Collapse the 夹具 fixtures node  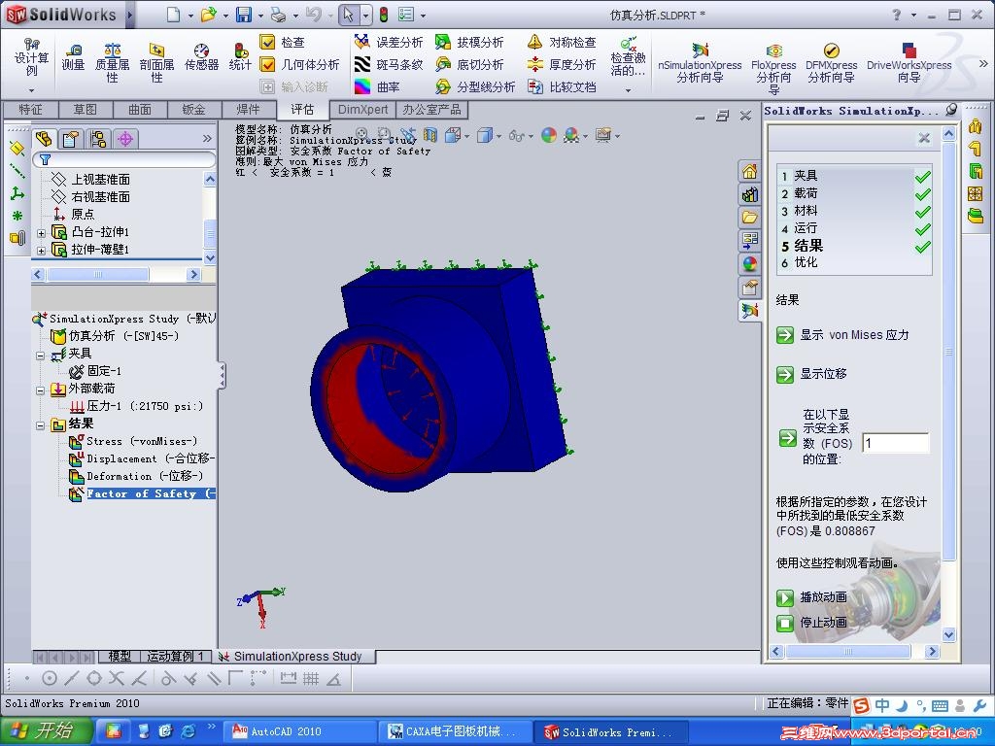point(40,356)
